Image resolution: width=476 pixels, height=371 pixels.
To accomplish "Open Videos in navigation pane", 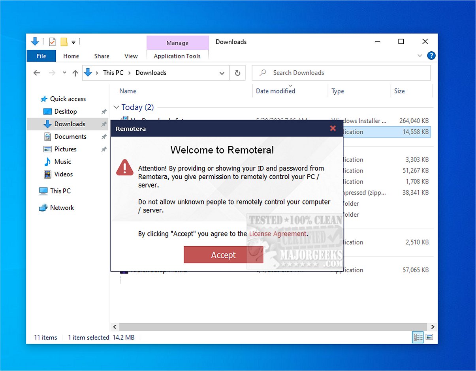I will (64, 174).
